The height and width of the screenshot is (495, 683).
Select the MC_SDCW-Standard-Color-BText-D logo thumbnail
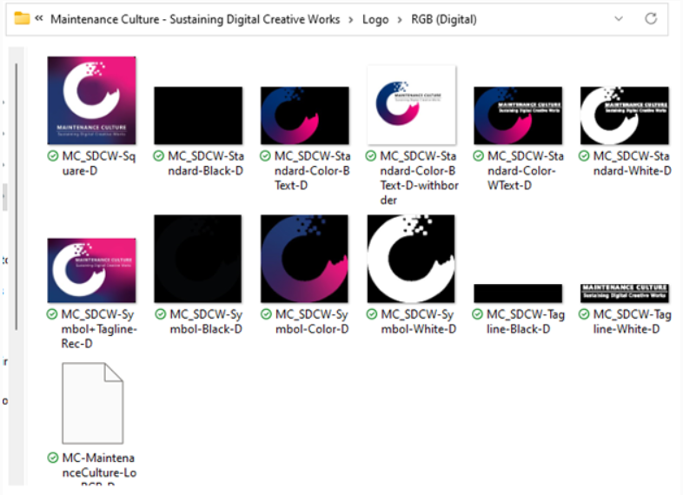(305, 115)
